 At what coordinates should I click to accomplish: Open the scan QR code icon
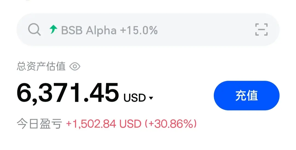pyautogui.click(x=261, y=30)
